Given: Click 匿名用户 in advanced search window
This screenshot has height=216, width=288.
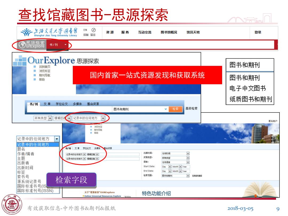Looking at the screenshot, I should 273,121.
